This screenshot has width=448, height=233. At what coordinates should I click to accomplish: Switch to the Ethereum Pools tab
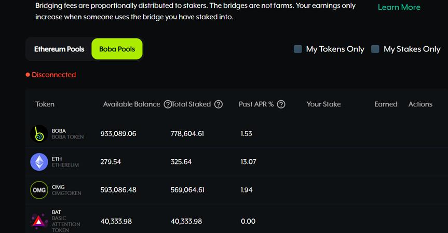point(59,49)
